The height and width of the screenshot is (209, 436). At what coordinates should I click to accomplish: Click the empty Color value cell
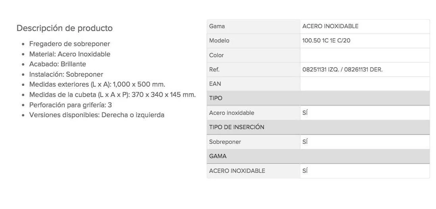pyautogui.click(x=365, y=55)
